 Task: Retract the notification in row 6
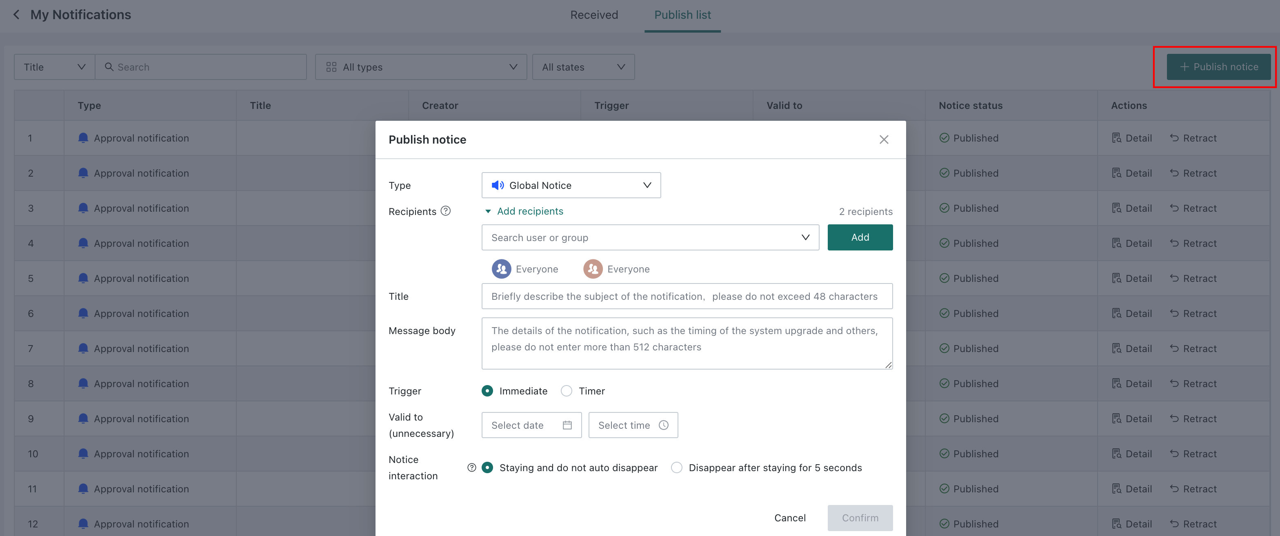pyautogui.click(x=1193, y=313)
